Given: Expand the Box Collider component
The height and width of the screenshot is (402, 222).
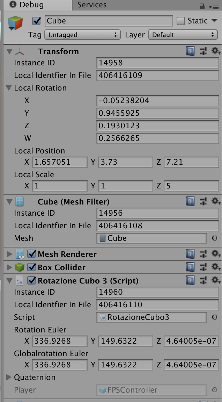Looking at the screenshot, I should [10, 268].
